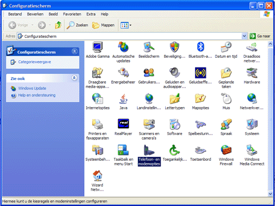Click the forward arrow toolbar button
Screen dimensions: 275x206
42,25
